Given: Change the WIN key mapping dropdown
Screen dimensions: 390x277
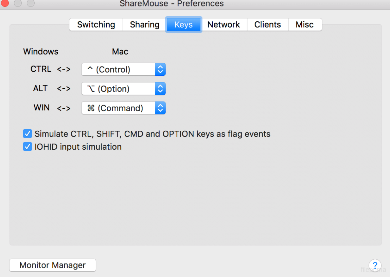Looking at the screenshot, I should [x=123, y=108].
